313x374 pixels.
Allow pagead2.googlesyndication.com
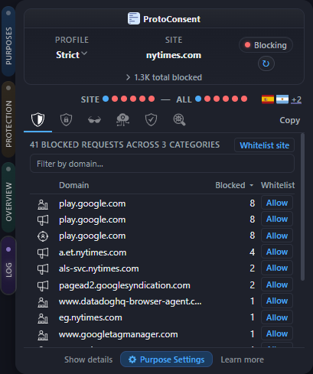pos(277,285)
